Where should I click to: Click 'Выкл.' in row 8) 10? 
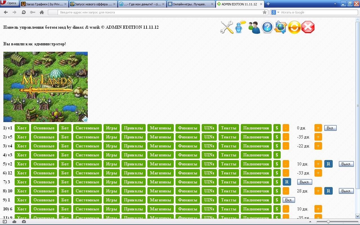point(346,191)
